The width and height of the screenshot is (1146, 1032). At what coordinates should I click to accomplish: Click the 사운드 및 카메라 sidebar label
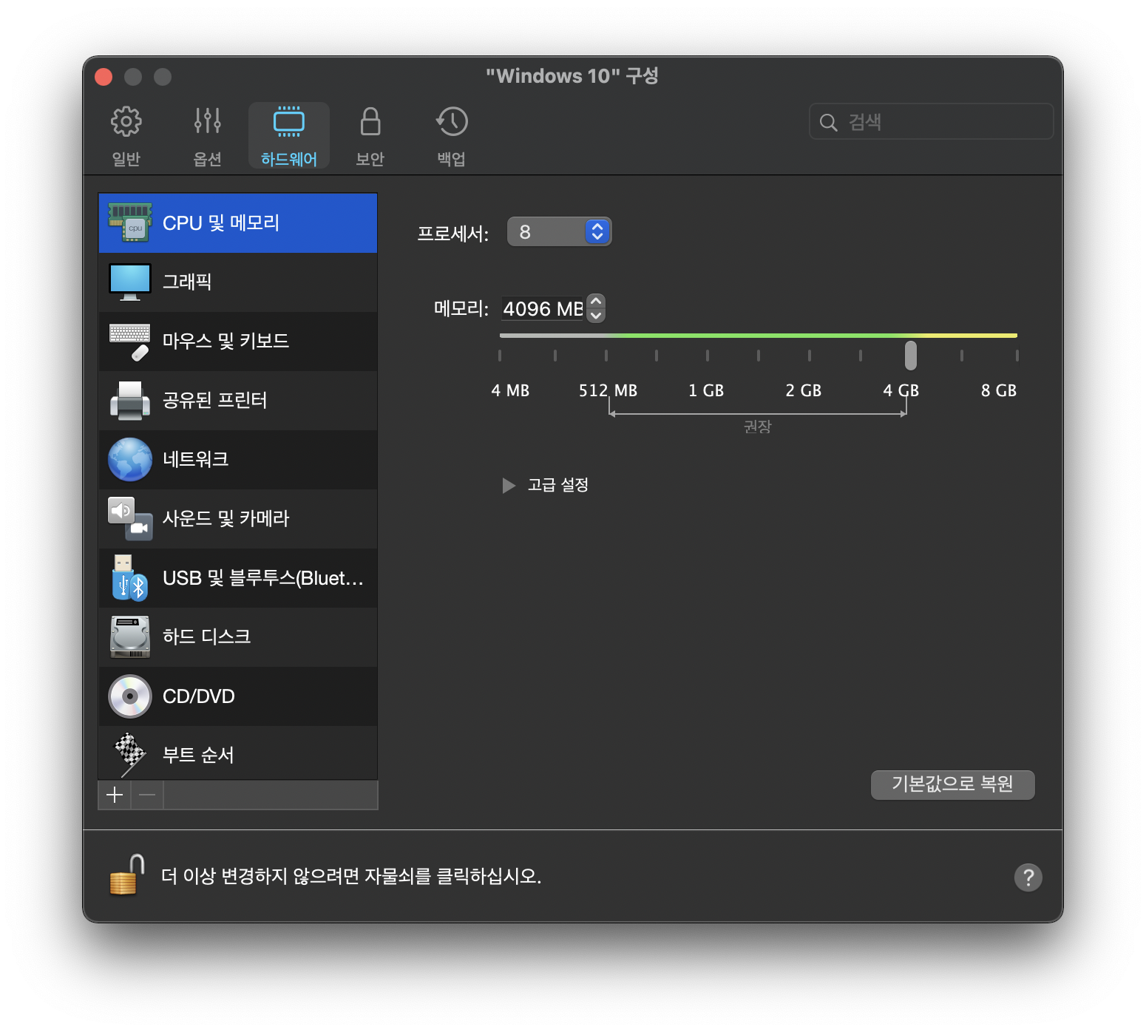click(226, 518)
